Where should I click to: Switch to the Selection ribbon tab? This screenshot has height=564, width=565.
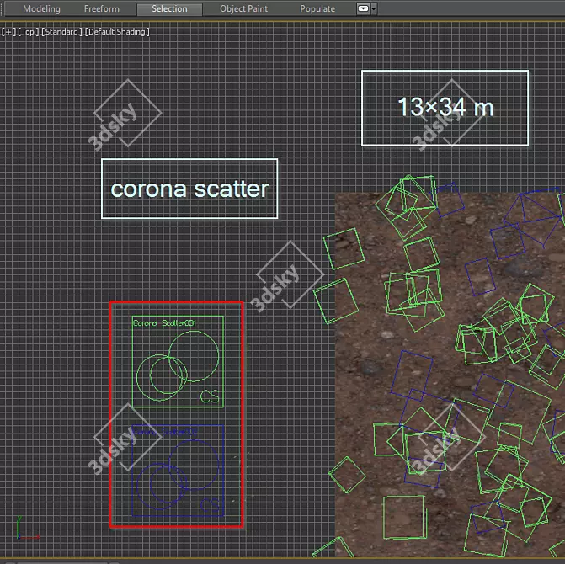pyautogui.click(x=169, y=8)
